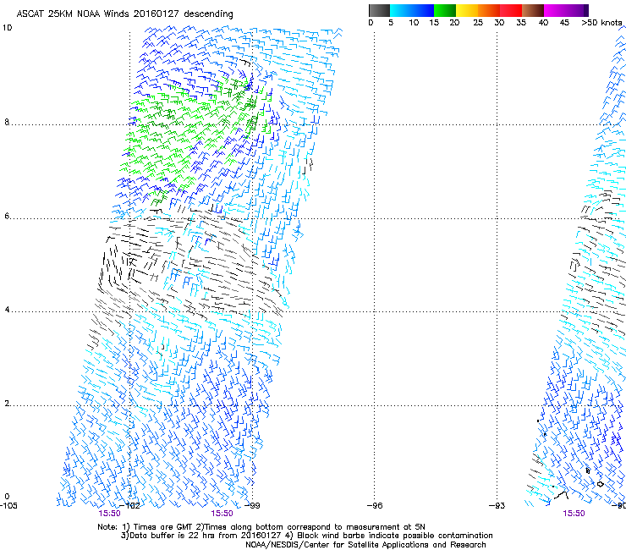The height and width of the screenshot is (550, 626).
Task: Click the purple '15:50' time under right swath
Action: click(x=574, y=514)
